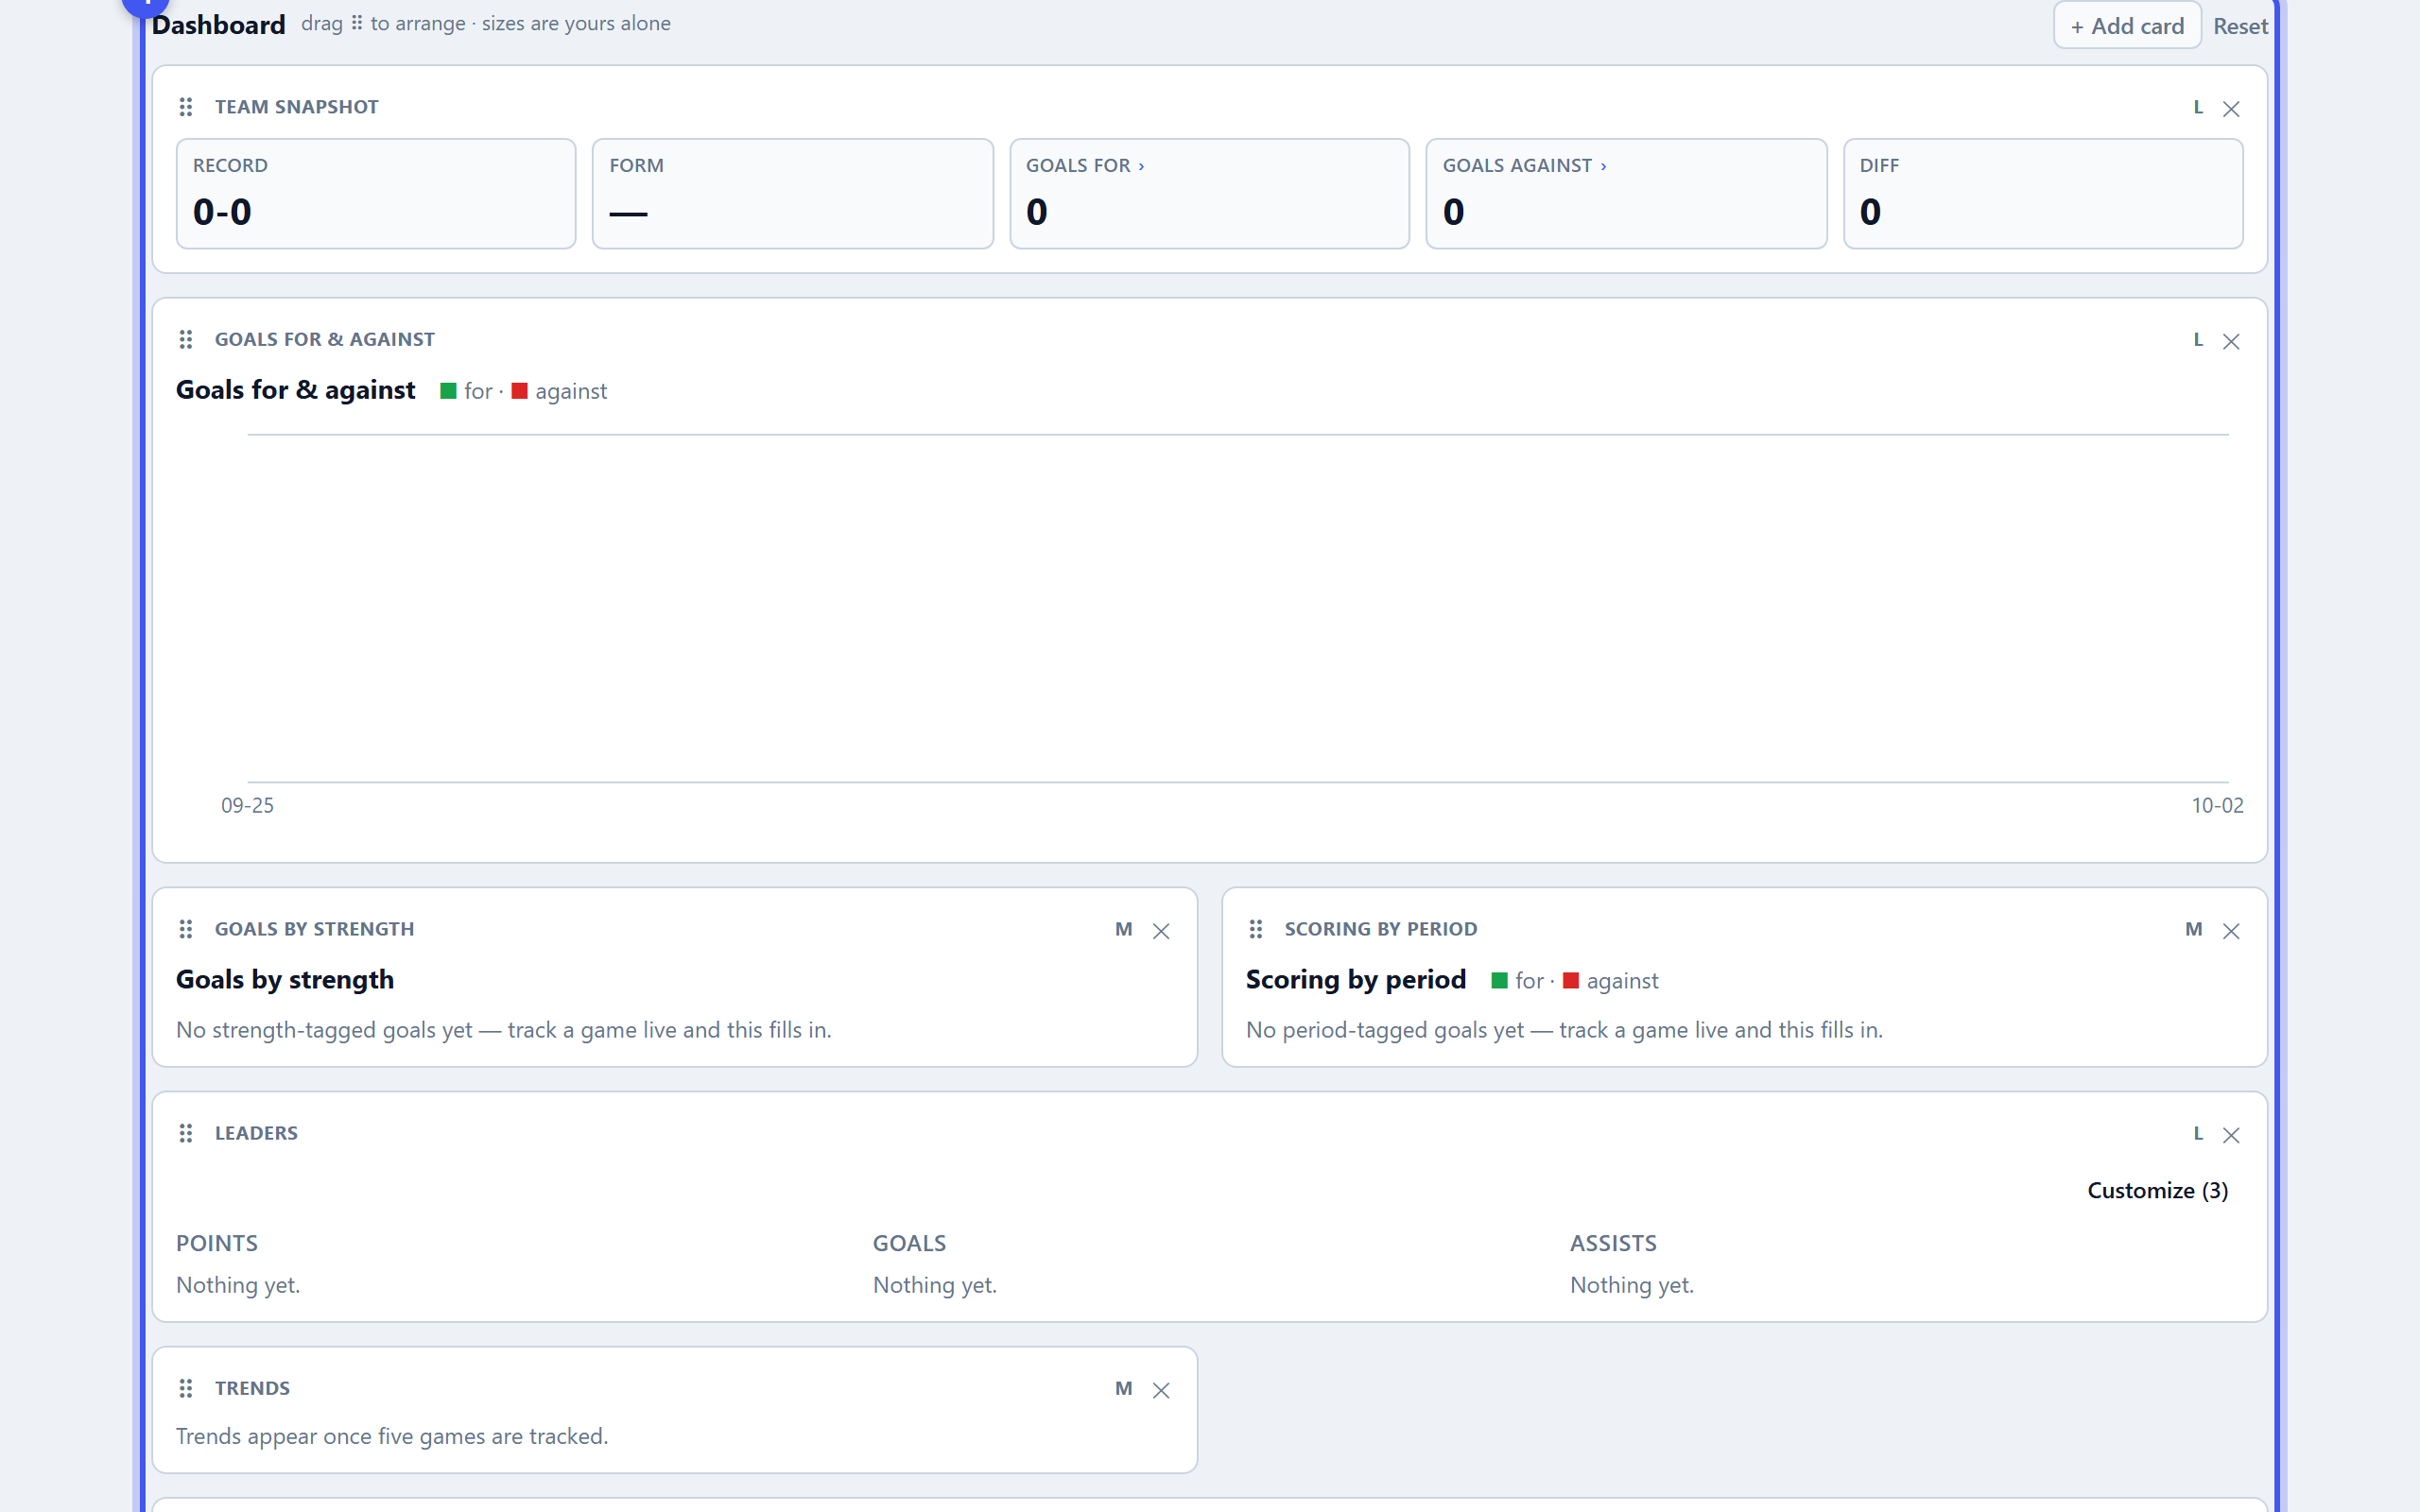Select the Diff stat tile
The height and width of the screenshot is (1512, 2420).
(2043, 194)
